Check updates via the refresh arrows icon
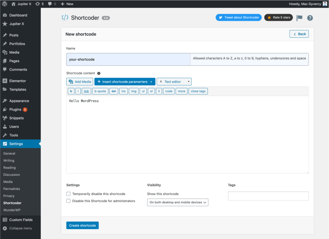 click(37, 4)
